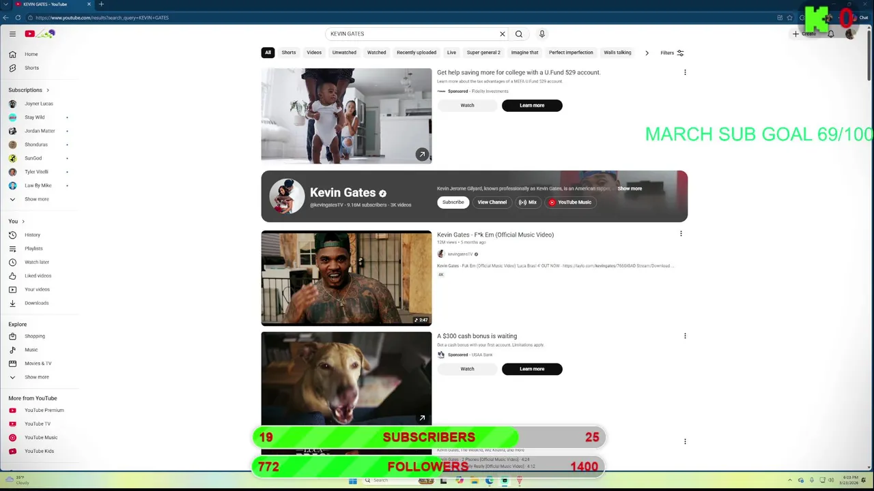Open Kevin Gates on YouTube Music
874x491 pixels.
coord(570,202)
